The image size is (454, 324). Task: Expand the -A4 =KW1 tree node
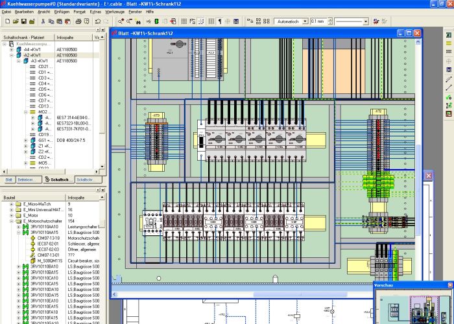(x=11, y=49)
